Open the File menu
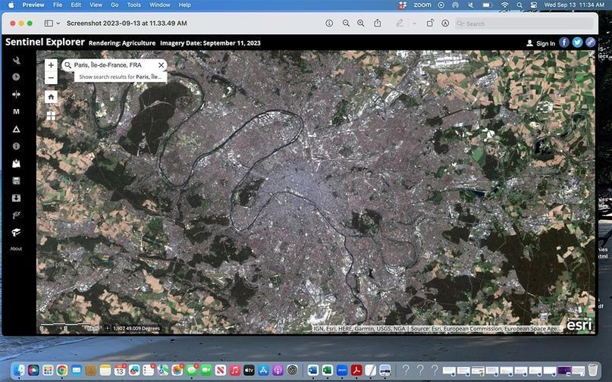The image size is (612, 382). click(x=58, y=5)
